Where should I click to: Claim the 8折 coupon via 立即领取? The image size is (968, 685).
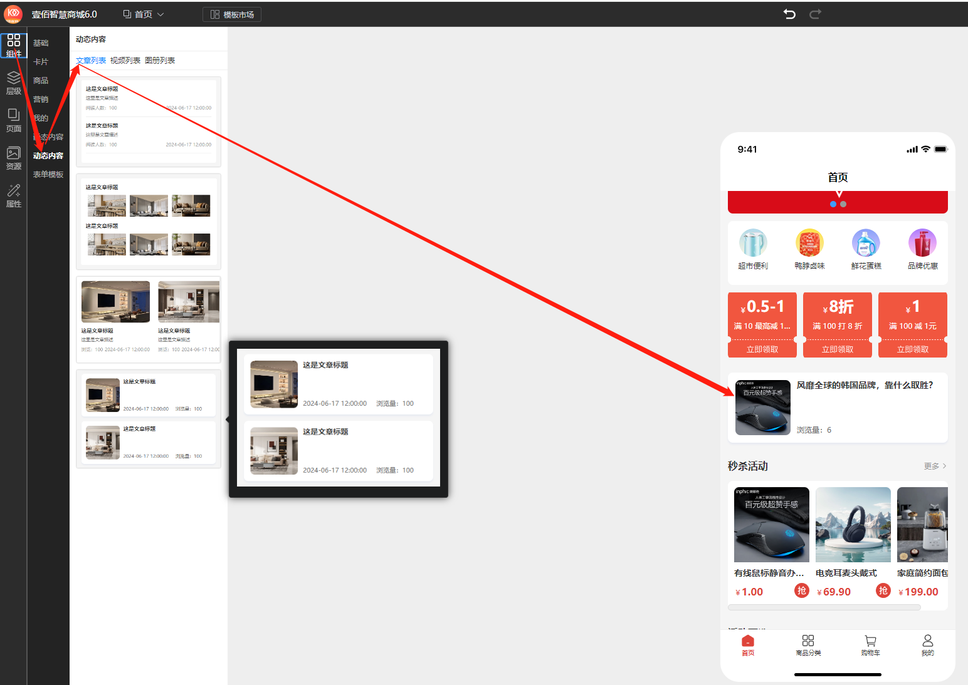(838, 349)
